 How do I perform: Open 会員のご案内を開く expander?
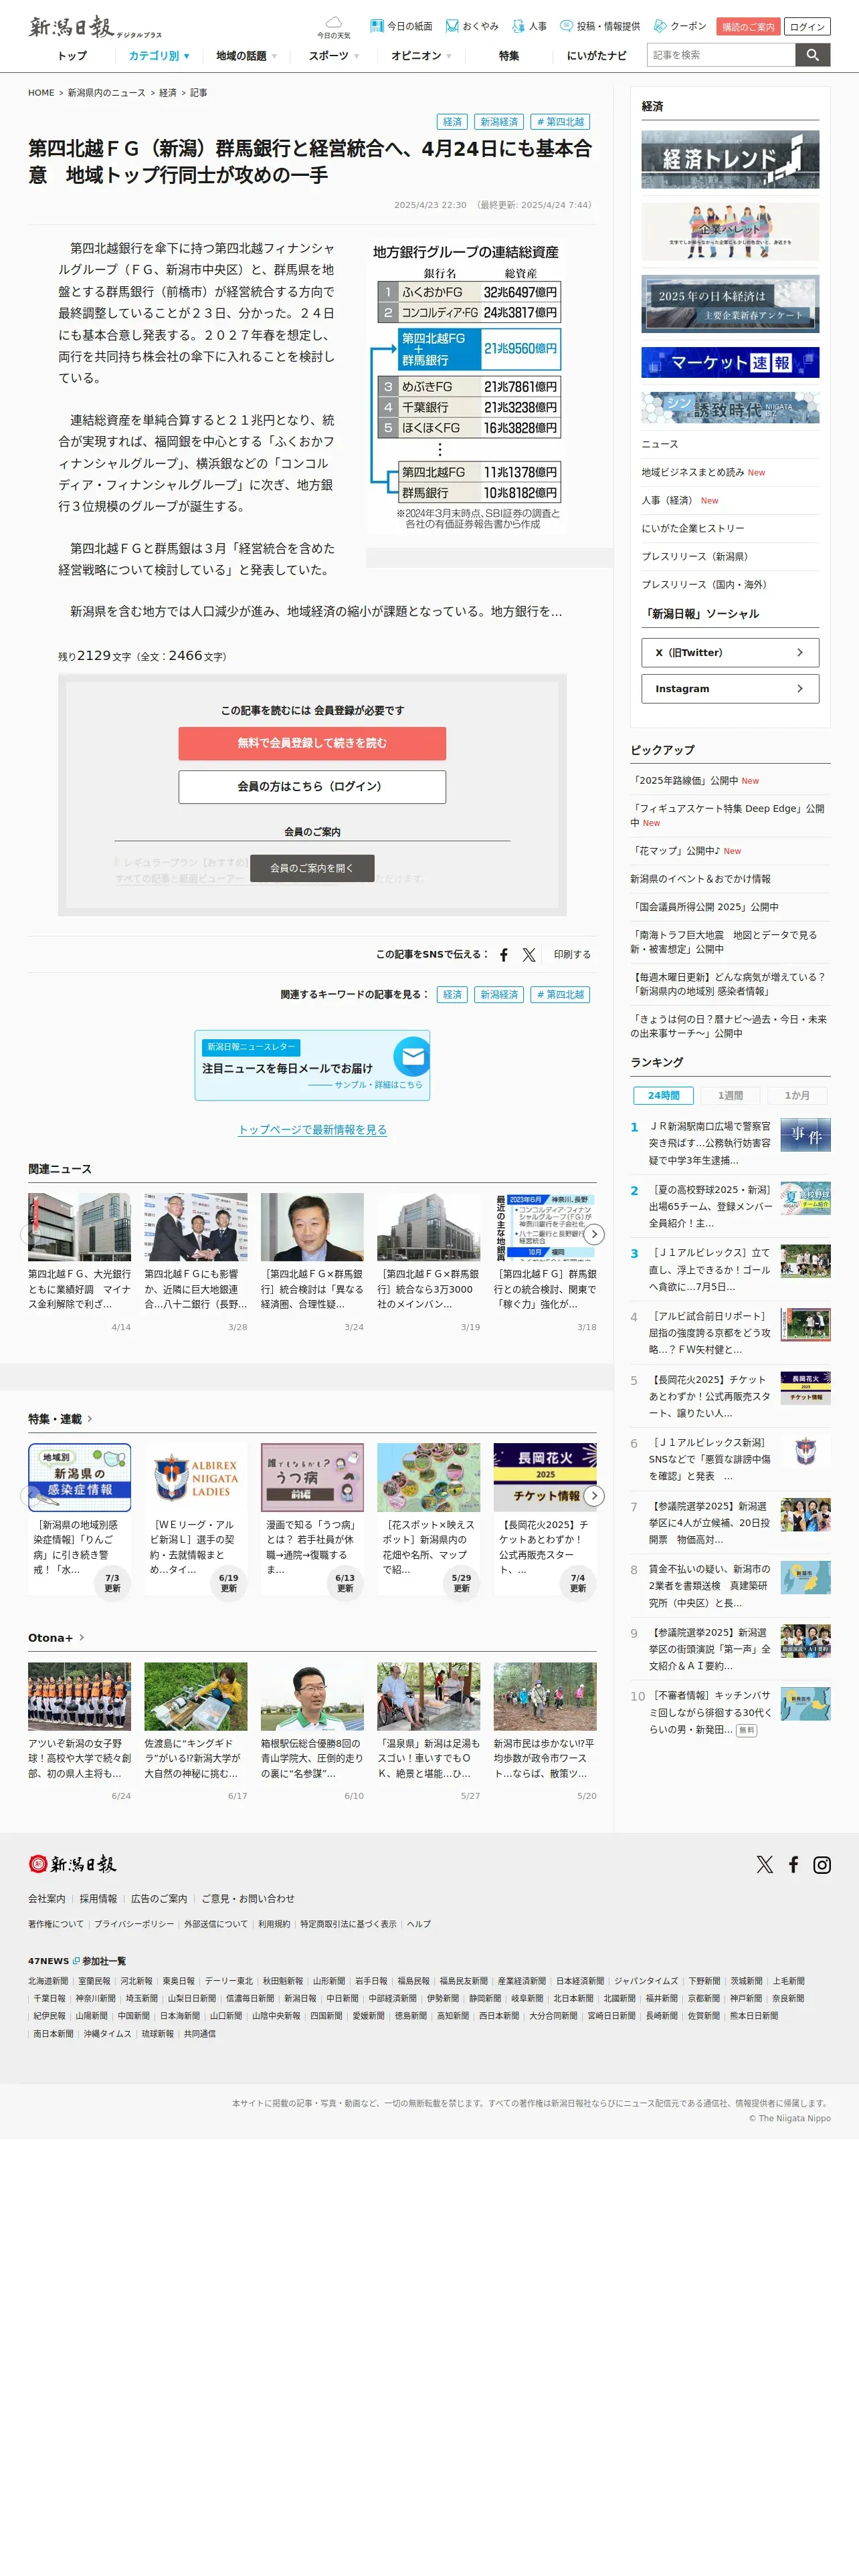point(312,868)
